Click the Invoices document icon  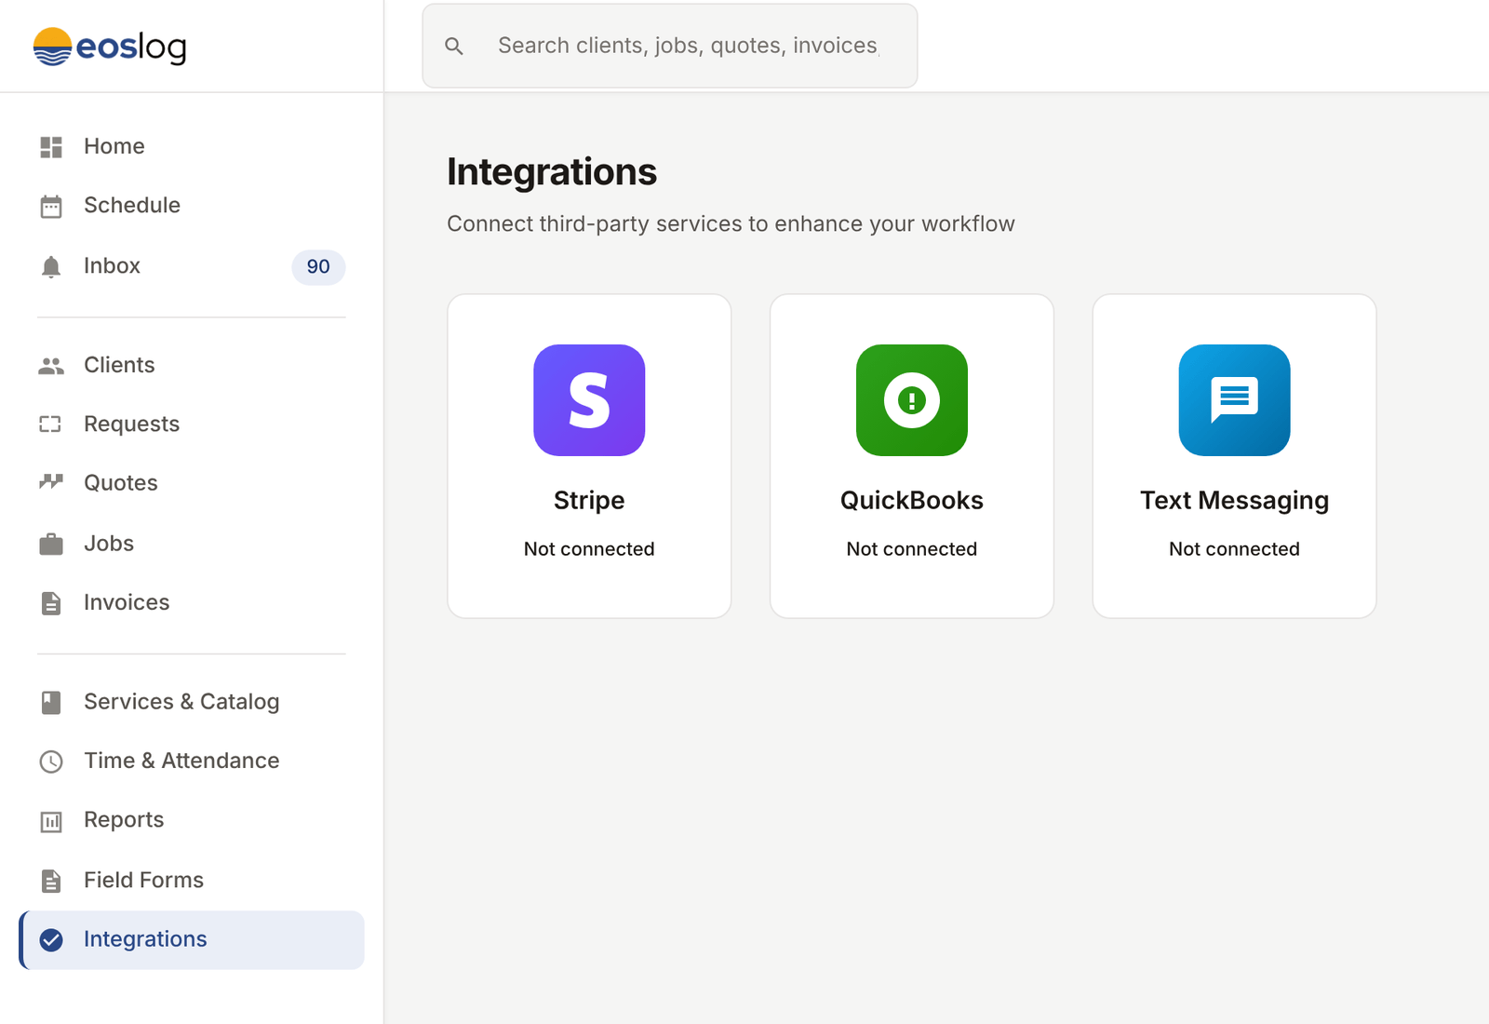click(x=51, y=603)
